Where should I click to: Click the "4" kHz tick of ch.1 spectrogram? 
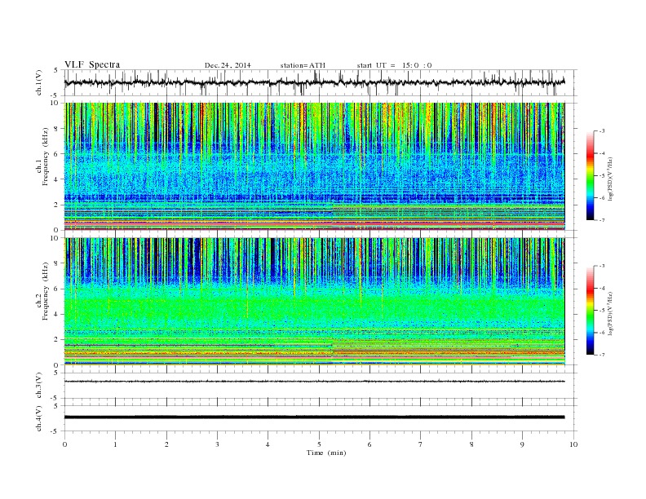[56, 179]
